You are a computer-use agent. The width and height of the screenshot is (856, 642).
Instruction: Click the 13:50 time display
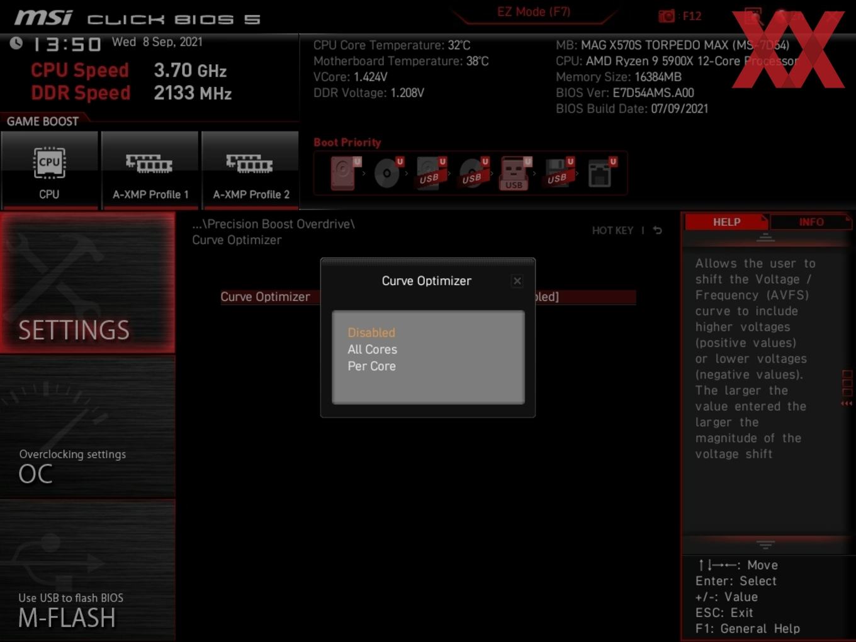pos(67,45)
